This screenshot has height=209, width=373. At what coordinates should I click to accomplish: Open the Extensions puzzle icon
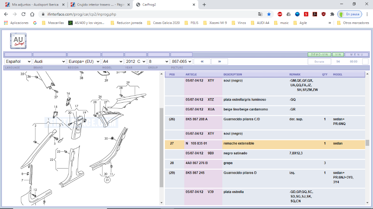[332, 14]
